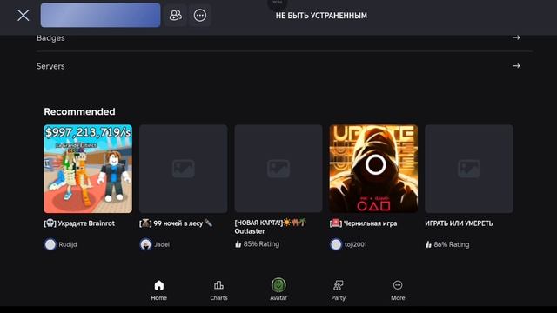The height and width of the screenshot is (313, 557).
Task: Go to the Party tab icon
Action: (339, 285)
